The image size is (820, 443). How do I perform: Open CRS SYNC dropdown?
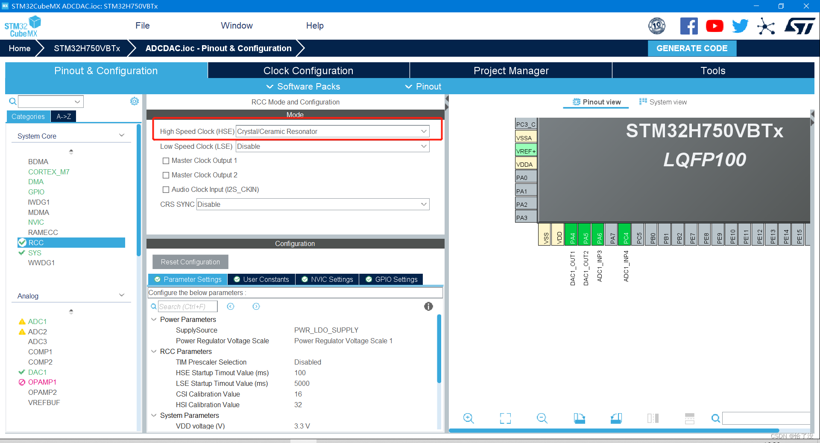click(313, 204)
